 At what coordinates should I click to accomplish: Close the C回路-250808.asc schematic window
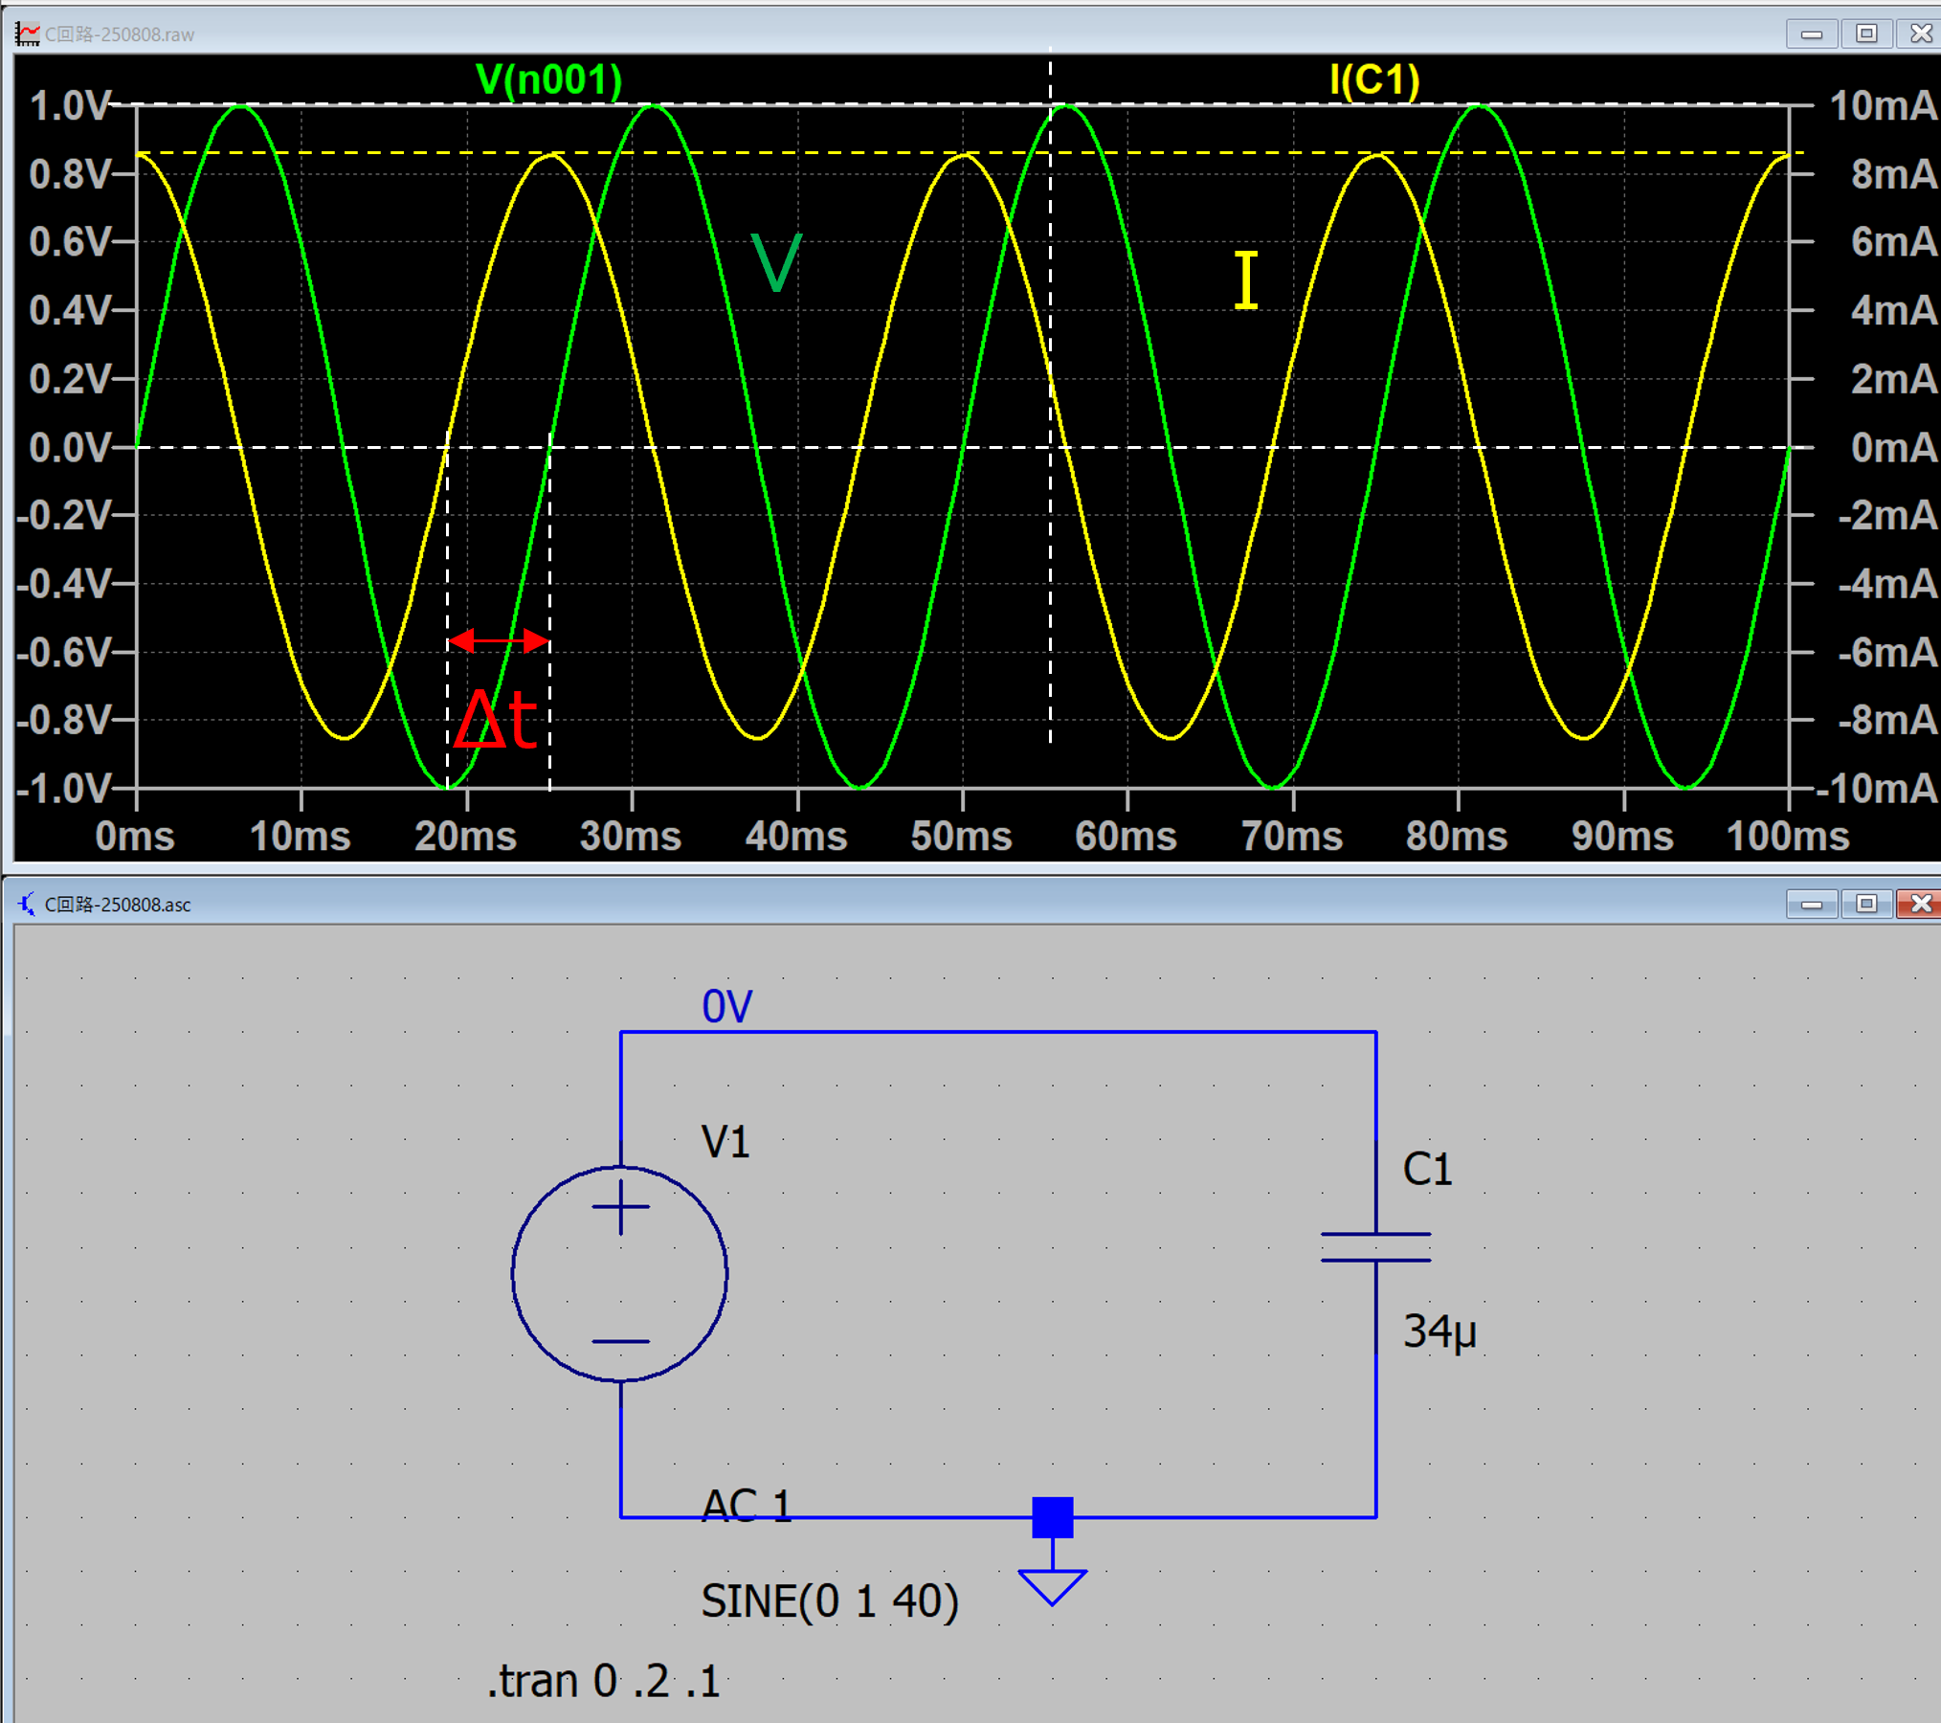1920,904
